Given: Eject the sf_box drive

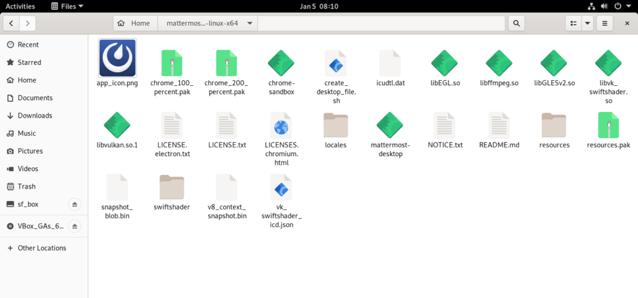Looking at the screenshot, I should [75, 204].
